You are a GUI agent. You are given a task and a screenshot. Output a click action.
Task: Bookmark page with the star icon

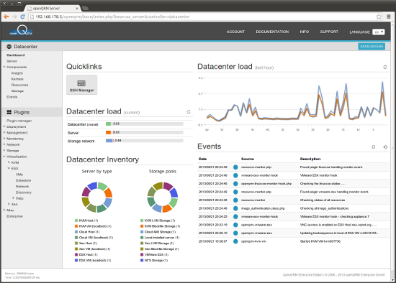[x=379, y=17]
